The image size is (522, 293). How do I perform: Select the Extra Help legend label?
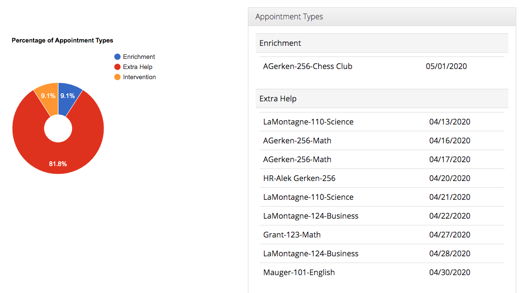pos(138,67)
